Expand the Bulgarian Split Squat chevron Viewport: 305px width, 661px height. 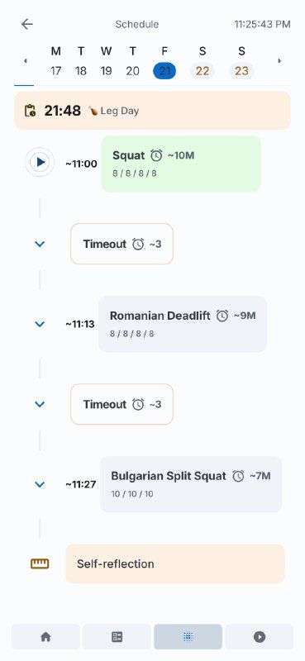pos(40,484)
